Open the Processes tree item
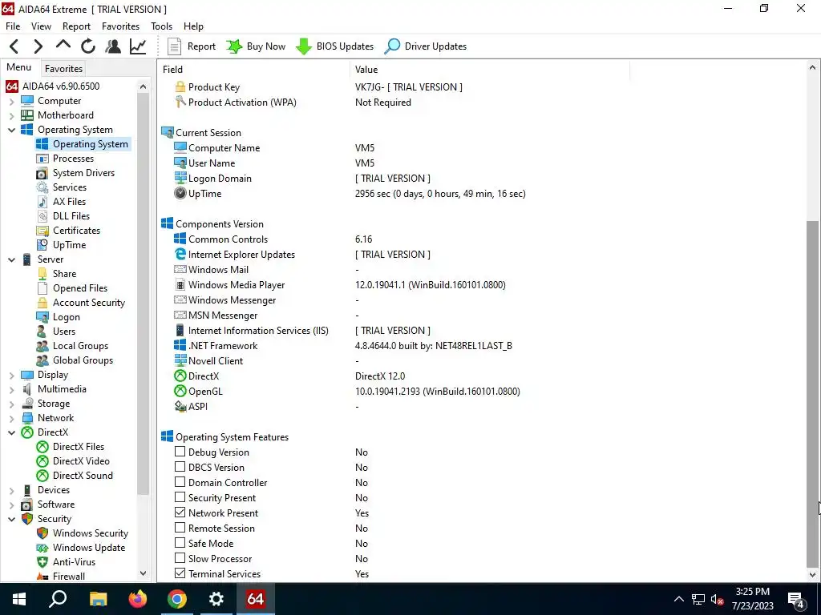The height and width of the screenshot is (615, 821). coord(73,159)
